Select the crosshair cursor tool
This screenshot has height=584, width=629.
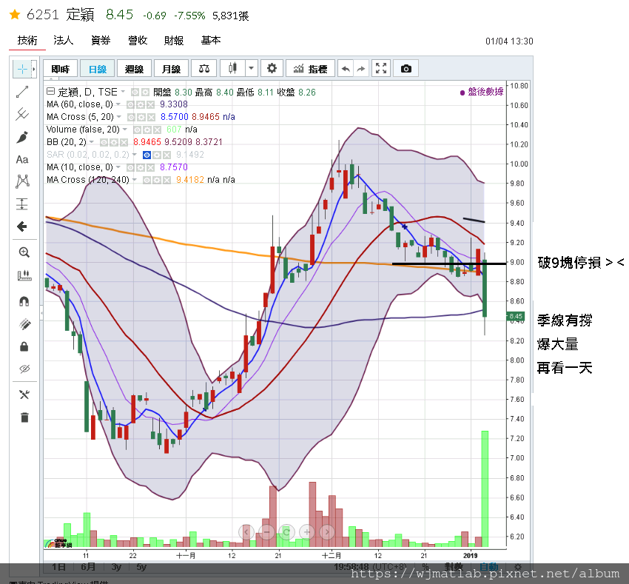point(22,69)
